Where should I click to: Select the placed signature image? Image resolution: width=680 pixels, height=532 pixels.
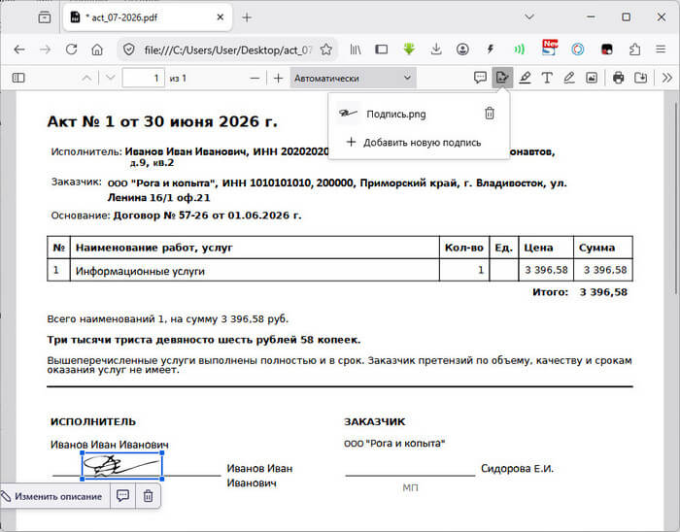point(122,466)
